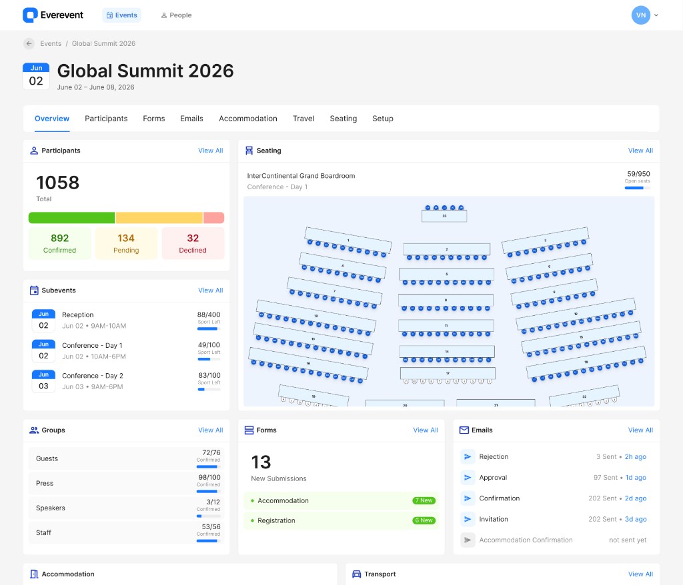The height and width of the screenshot is (585, 683).
Task: Click View All in Participants panel
Action: [210, 151]
